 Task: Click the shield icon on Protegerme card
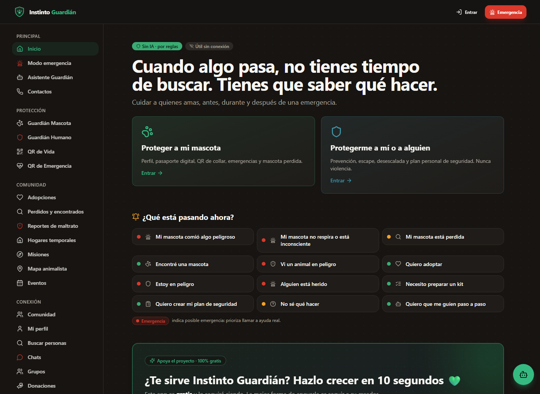336,132
